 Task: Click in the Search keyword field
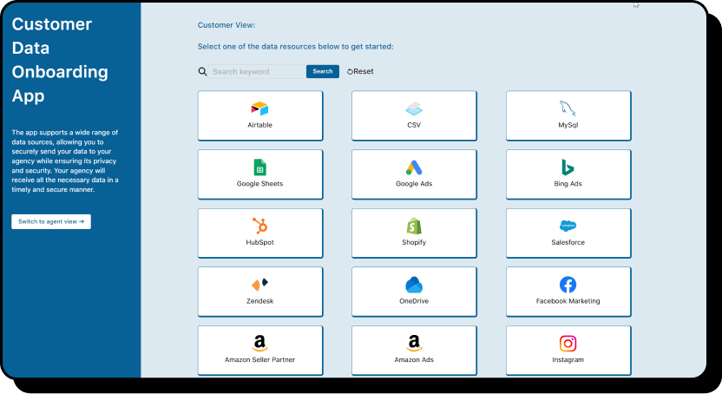pyautogui.click(x=257, y=71)
